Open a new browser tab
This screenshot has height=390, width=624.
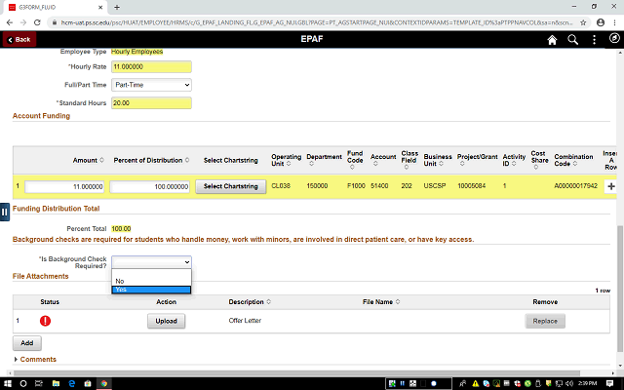117,7
